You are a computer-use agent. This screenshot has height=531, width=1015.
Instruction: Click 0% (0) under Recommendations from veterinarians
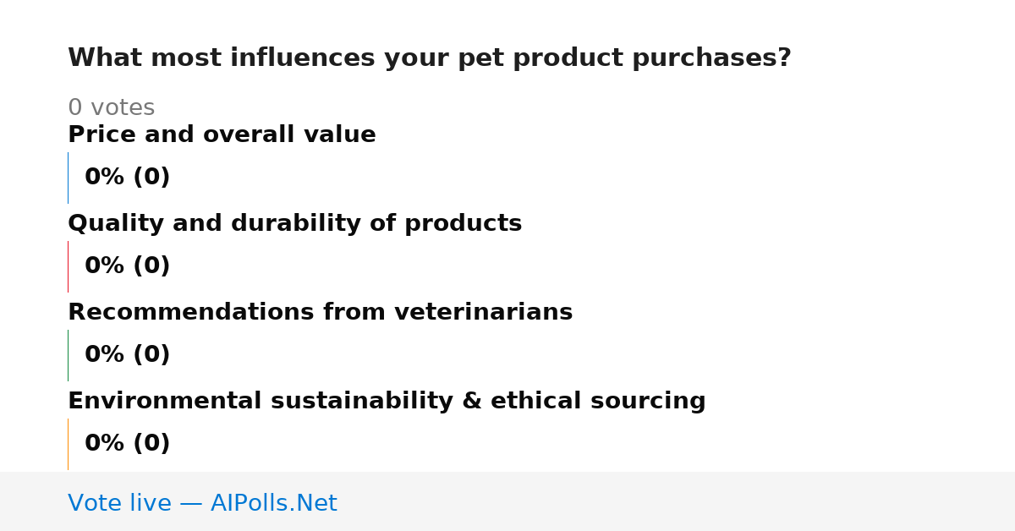(127, 355)
